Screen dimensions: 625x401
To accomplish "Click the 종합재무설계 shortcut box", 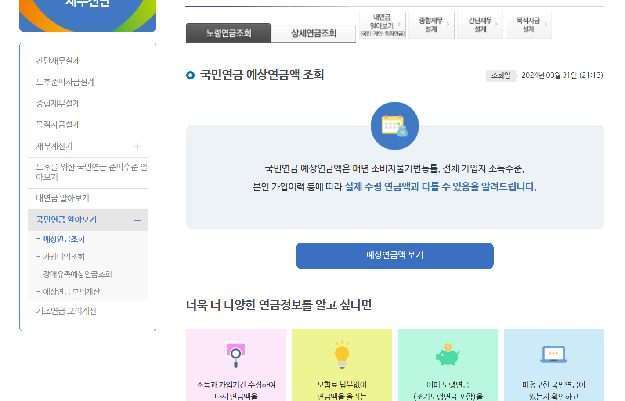I will [x=431, y=25].
